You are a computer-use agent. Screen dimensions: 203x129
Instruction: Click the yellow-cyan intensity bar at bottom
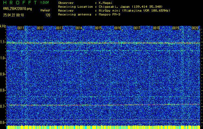pyautogui.click(x=103, y=127)
